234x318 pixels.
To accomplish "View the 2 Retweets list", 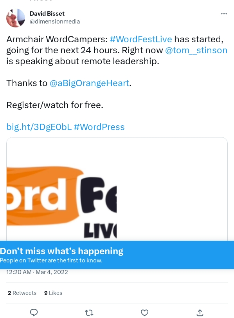I will 22,293.
